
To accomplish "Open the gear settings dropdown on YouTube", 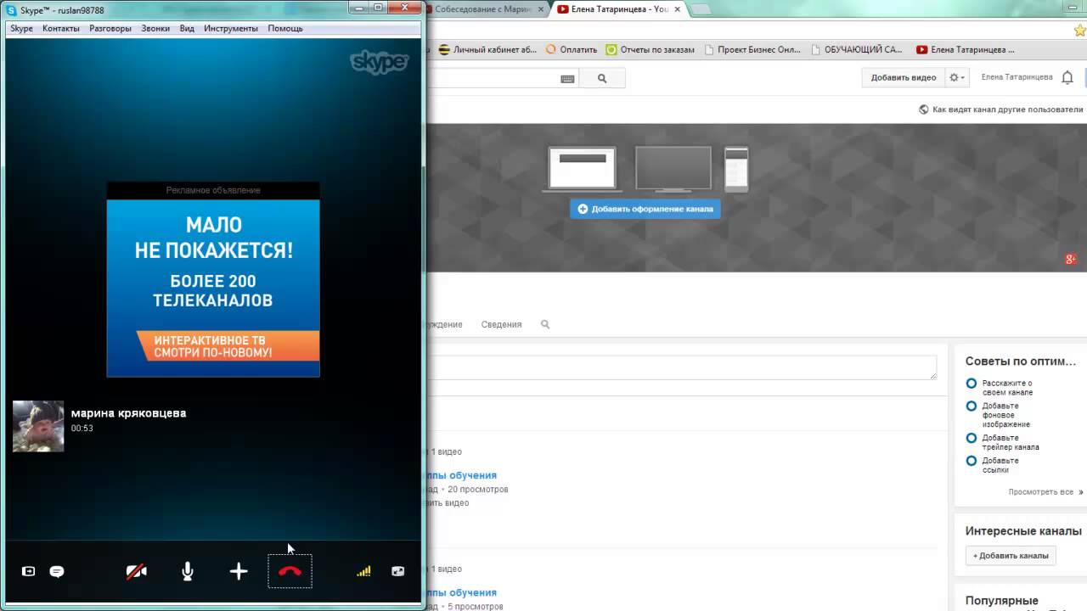I will 957,77.
